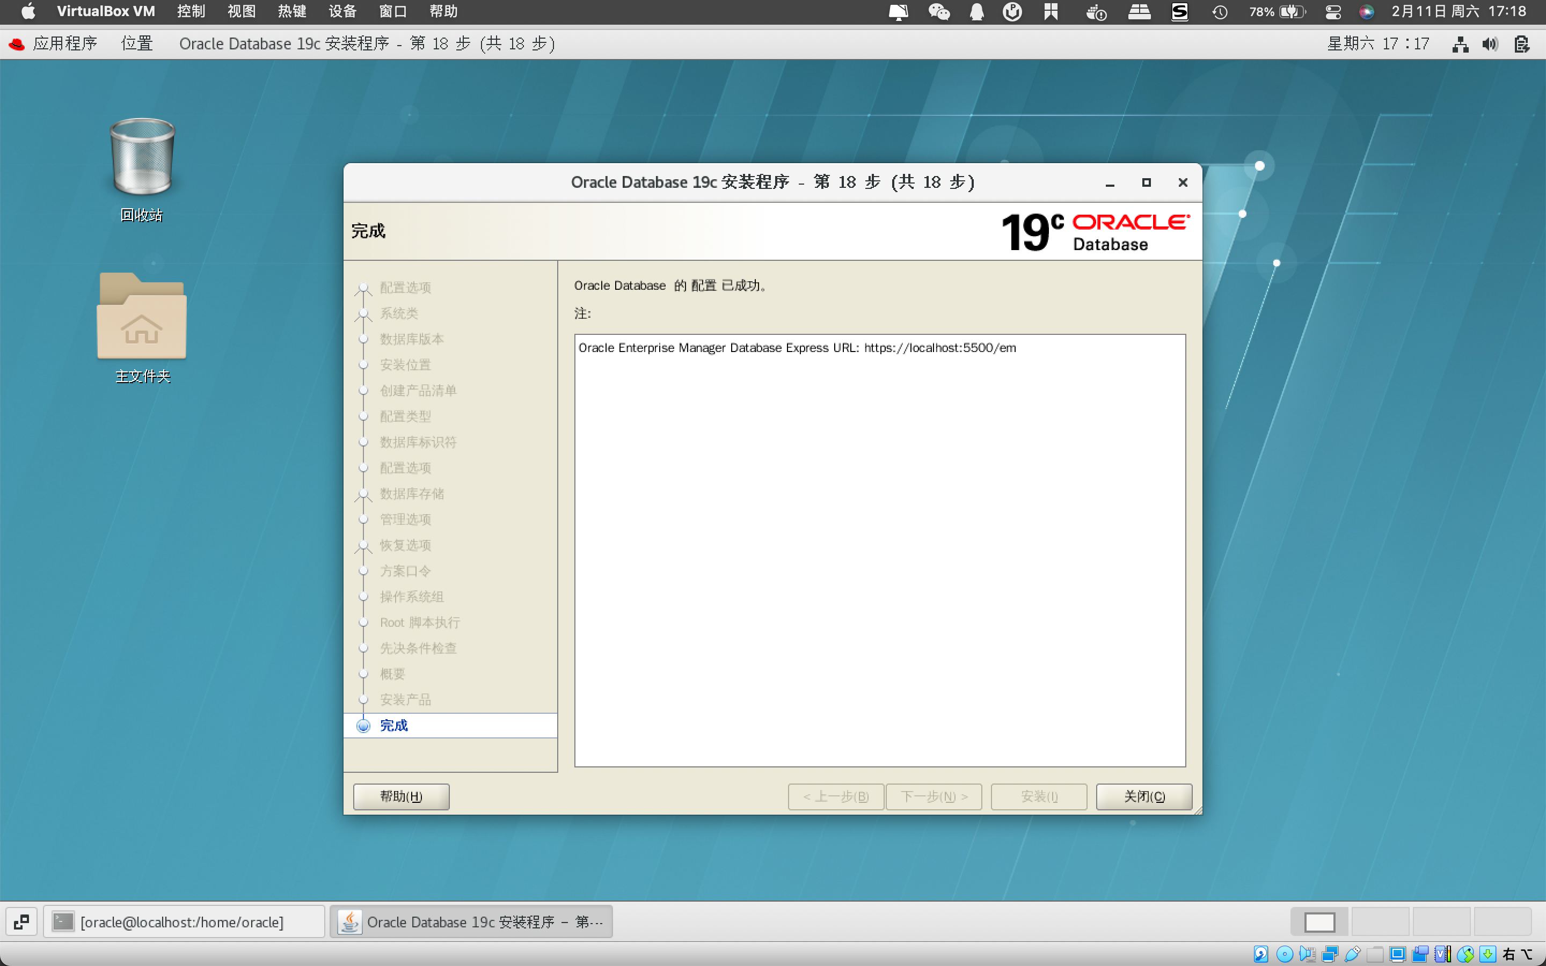This screenshot has width=1546, height=966.
Task: Open the Apple menu
Action: (28, 11)
